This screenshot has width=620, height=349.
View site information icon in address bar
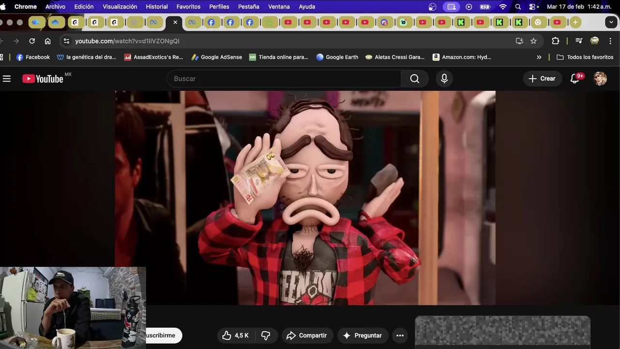pyautogui.click(x=67, y=41)
